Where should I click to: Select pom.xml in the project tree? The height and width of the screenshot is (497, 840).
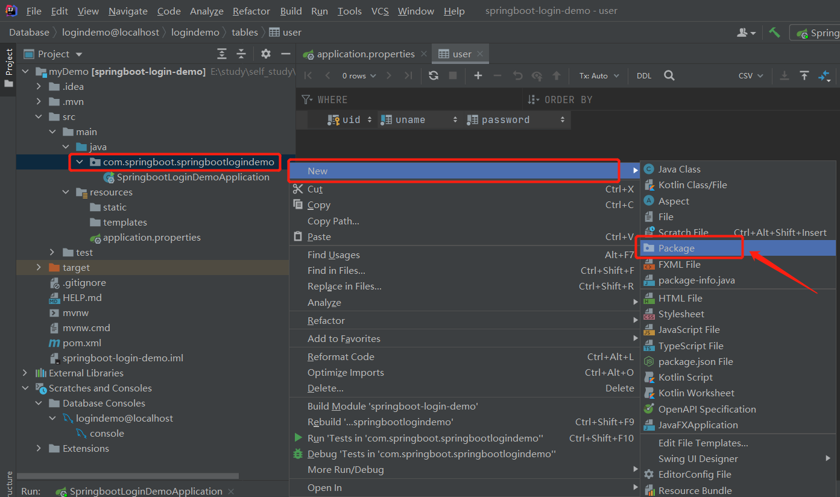(x=82, y=343)
